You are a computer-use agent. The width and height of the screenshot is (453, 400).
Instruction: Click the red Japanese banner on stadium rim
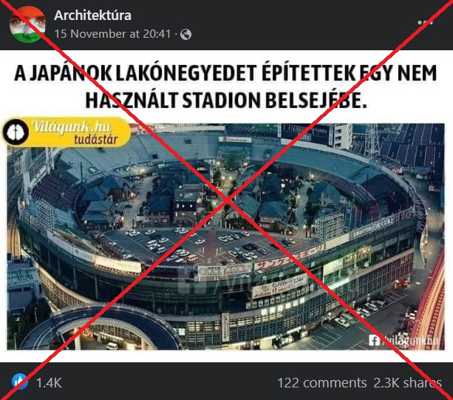click(289, 257)
